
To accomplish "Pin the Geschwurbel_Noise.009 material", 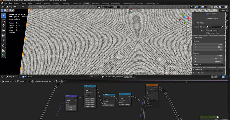I will (134, 77).
